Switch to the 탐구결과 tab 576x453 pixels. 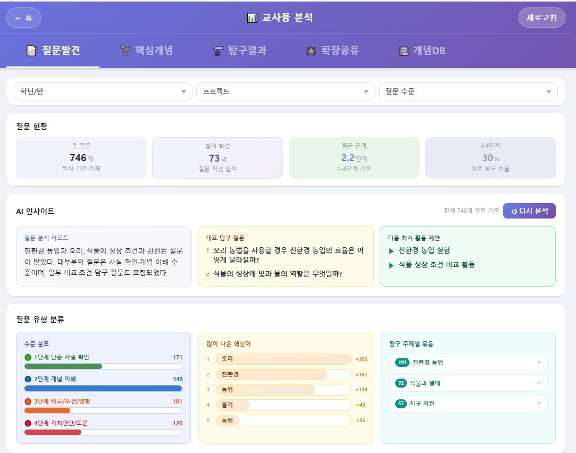coord(239,51)
